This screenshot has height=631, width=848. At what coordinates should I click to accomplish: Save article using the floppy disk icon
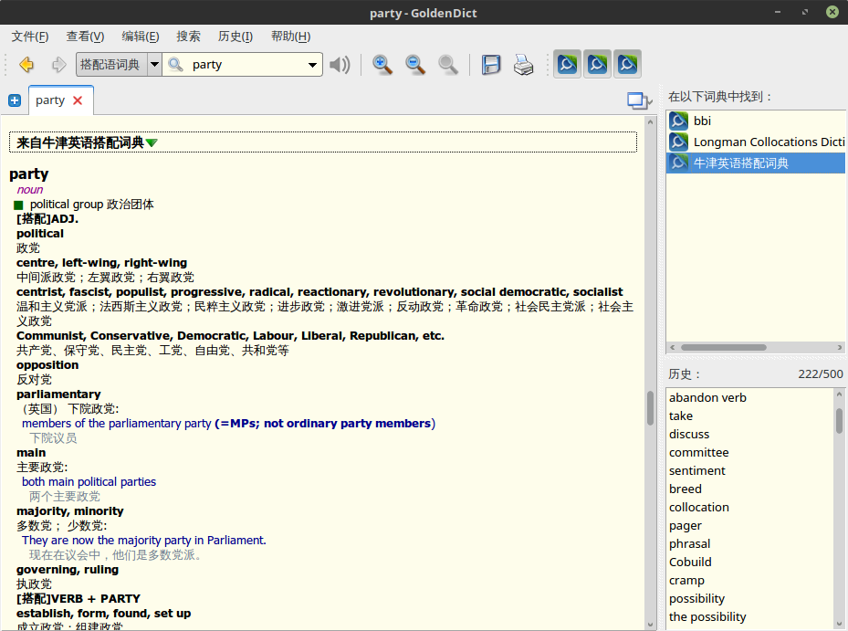491,65
